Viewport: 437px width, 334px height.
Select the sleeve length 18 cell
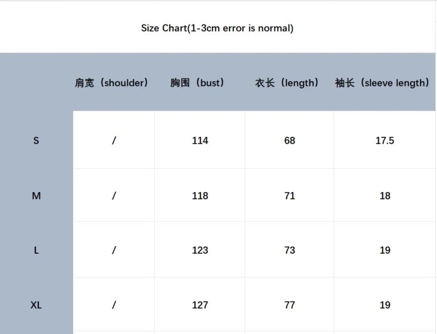coord(384,195)
